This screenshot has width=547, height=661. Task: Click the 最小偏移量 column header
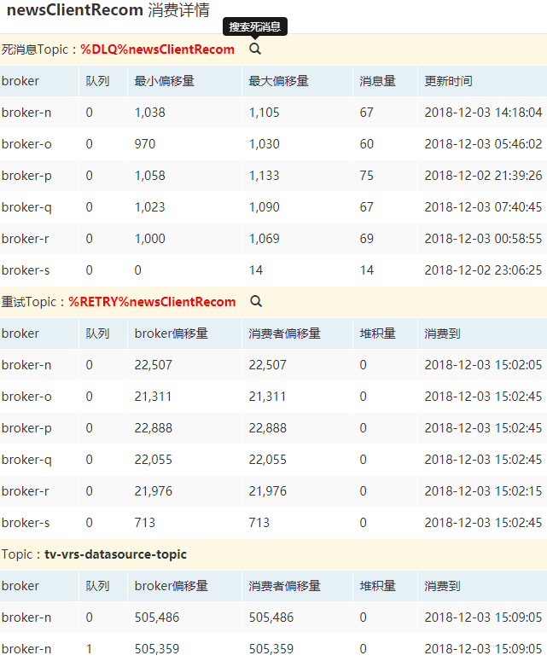[x=165, y=81]
